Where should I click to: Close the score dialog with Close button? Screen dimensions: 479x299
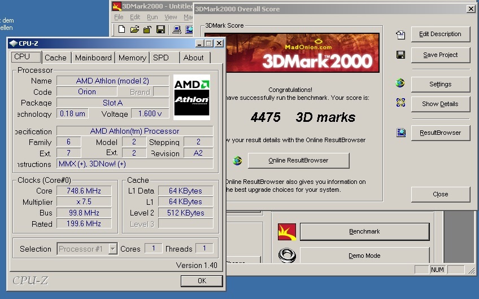tap(440, 194)
